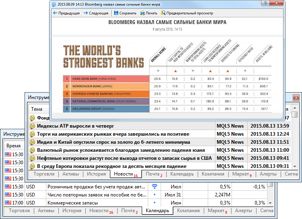Open Компания tab in calendar window
The height and width of the screenshot is (219, 302).
point(188,211)
